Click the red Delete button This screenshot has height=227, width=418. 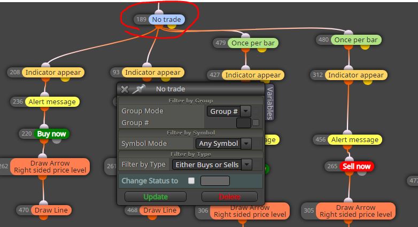229,197
